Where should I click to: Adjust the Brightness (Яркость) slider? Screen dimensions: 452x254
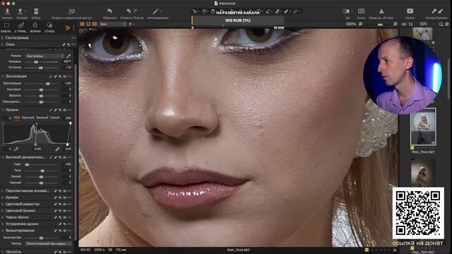[41, 96]
